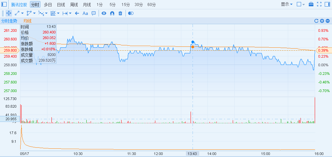Switch to the 分时 tab
The height and width of the screenshot is (157, 332).
tap(35, 4)
